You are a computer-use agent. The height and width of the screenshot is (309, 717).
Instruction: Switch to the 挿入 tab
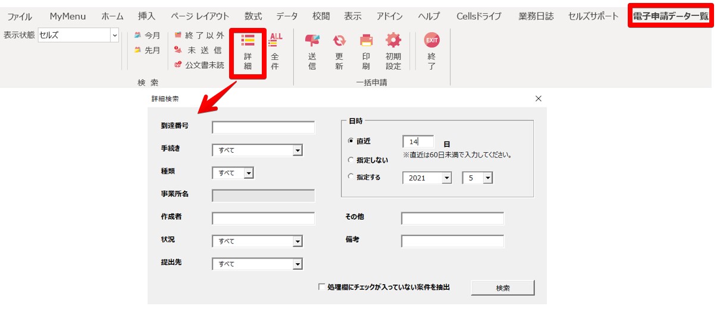[x=146, y=17]
